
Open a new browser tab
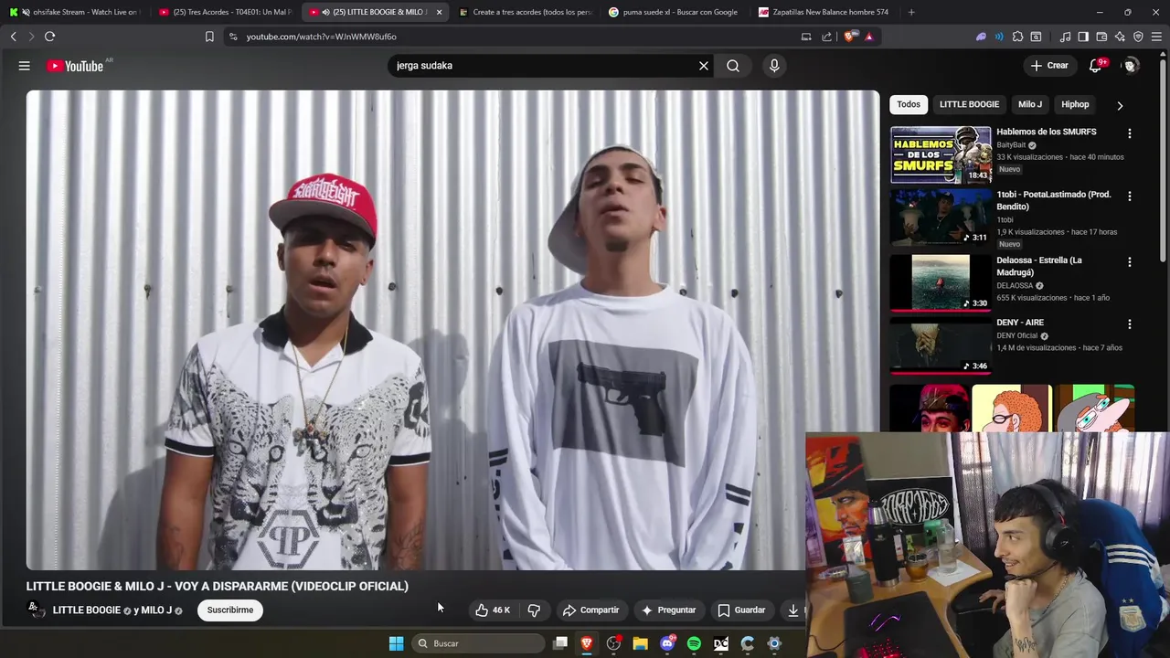pyautogui.click(x=911, y=12)
